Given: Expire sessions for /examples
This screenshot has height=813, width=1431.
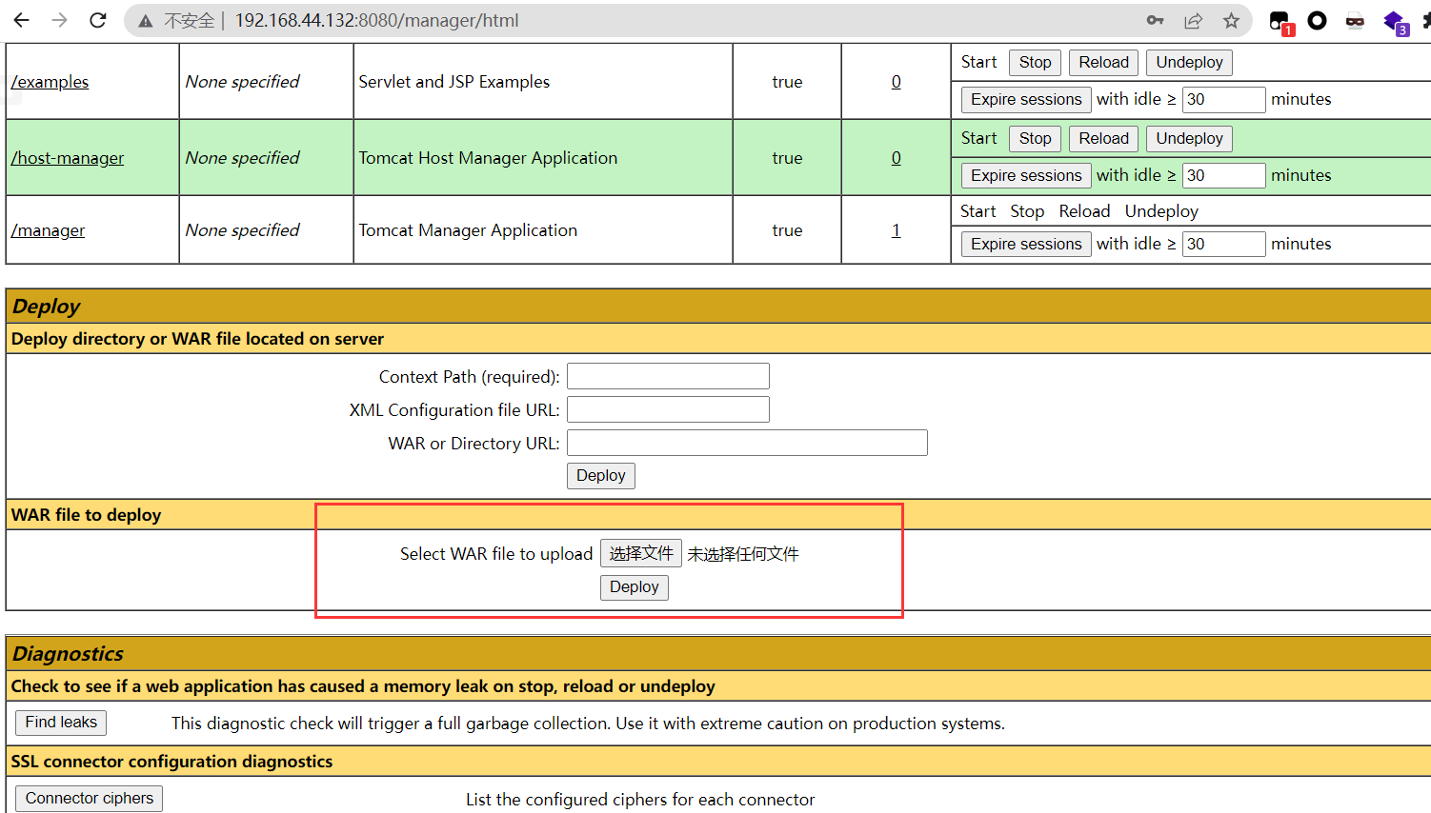Looking at the screenshot, I should (x=1026, y=99).
